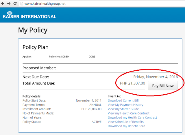Image resolution: width=185 pixels, height=135 pixels.
Task: Download my Health Care Contract
Action: coord(132,117)
